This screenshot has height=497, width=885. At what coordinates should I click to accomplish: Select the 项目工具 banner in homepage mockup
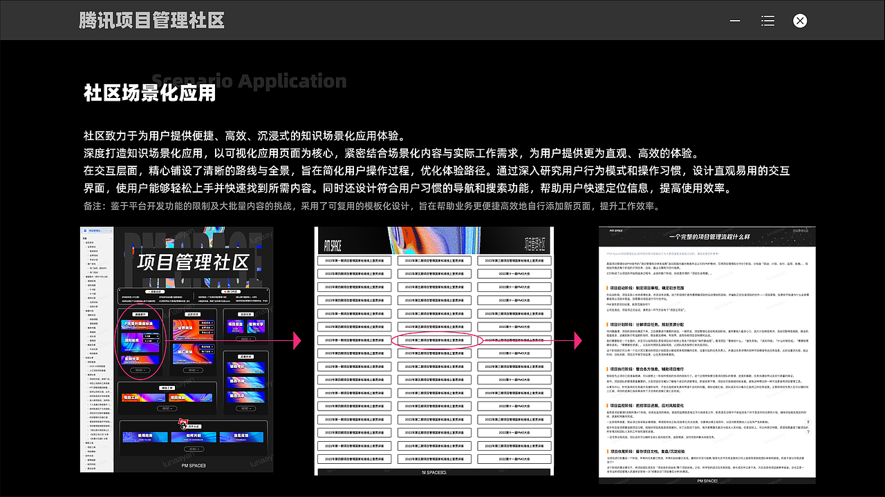[143, 398]
